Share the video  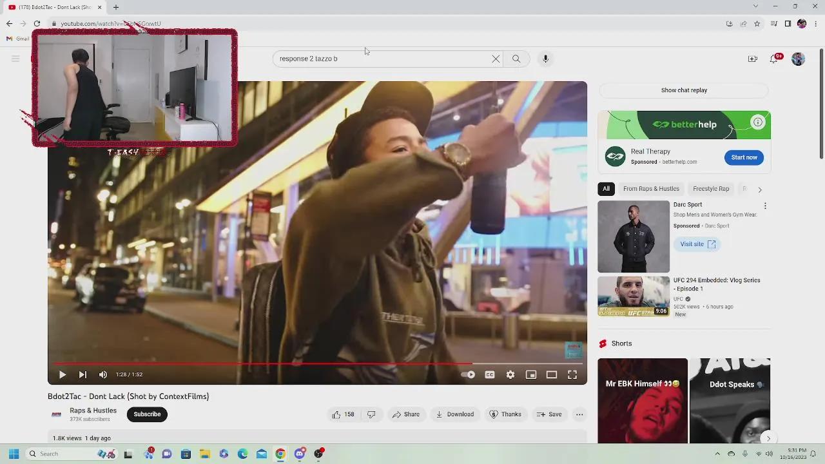click(x=406, y=414)
